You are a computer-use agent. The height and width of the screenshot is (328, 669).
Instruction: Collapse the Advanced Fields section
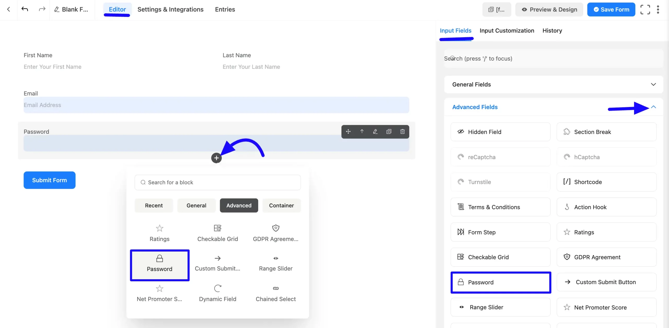pos(654,107)
